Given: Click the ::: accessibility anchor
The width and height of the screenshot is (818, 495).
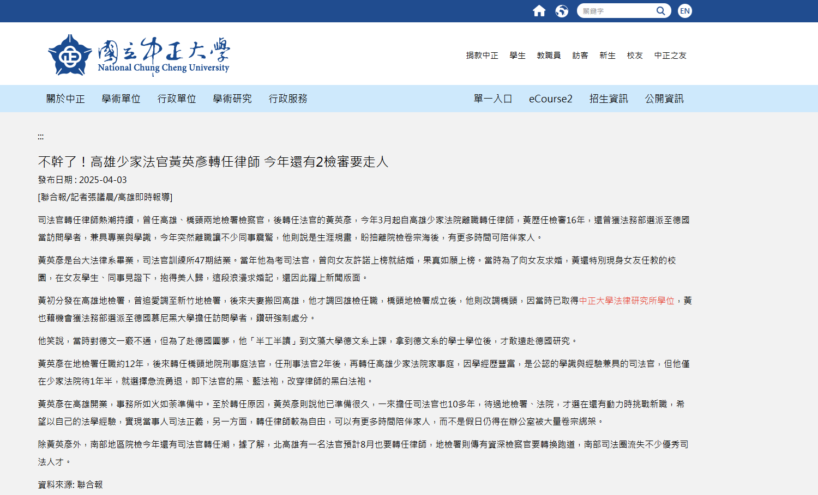Looking at the screenshot, I should pyautogui.click(x=41, y=137).
